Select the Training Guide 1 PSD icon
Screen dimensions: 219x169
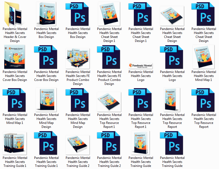coord(46,143)
